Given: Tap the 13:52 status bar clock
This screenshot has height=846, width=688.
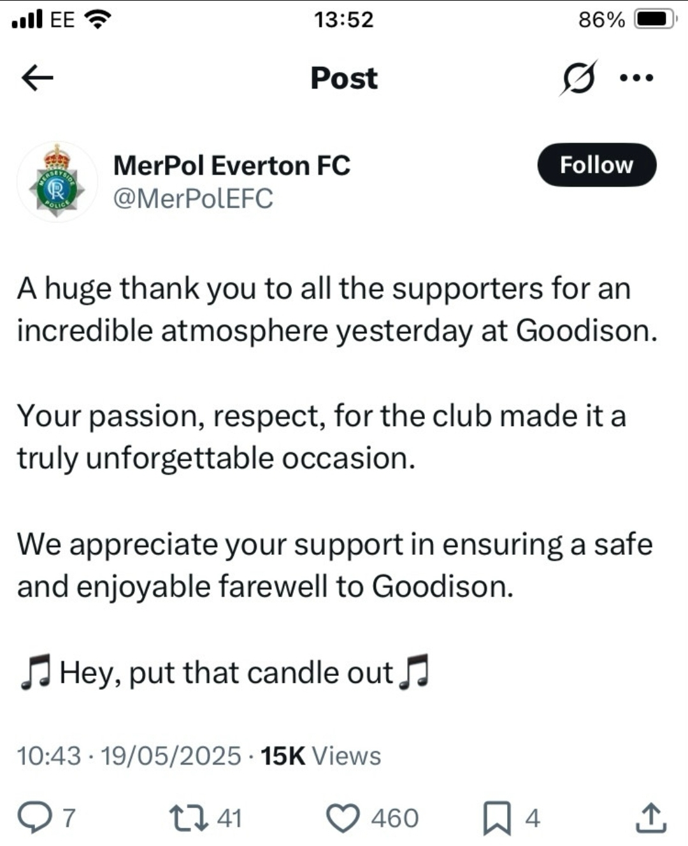Looking at the screenshot, I should tap(344, 20).
